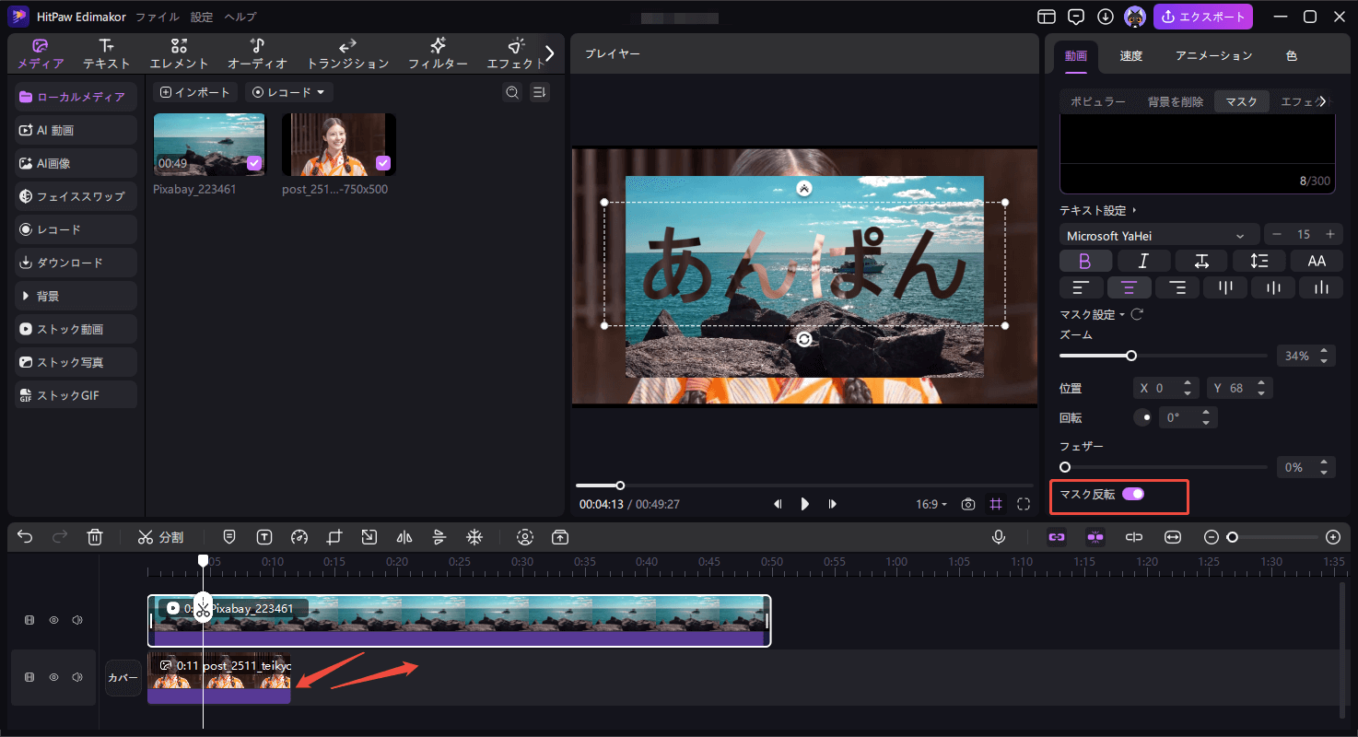
Task: Click the mirror flip icon in toolbar
Action: [x=404, y=537]
